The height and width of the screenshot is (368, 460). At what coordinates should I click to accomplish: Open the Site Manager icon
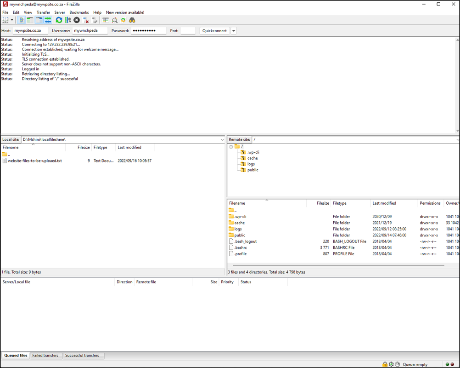(6, 20)
